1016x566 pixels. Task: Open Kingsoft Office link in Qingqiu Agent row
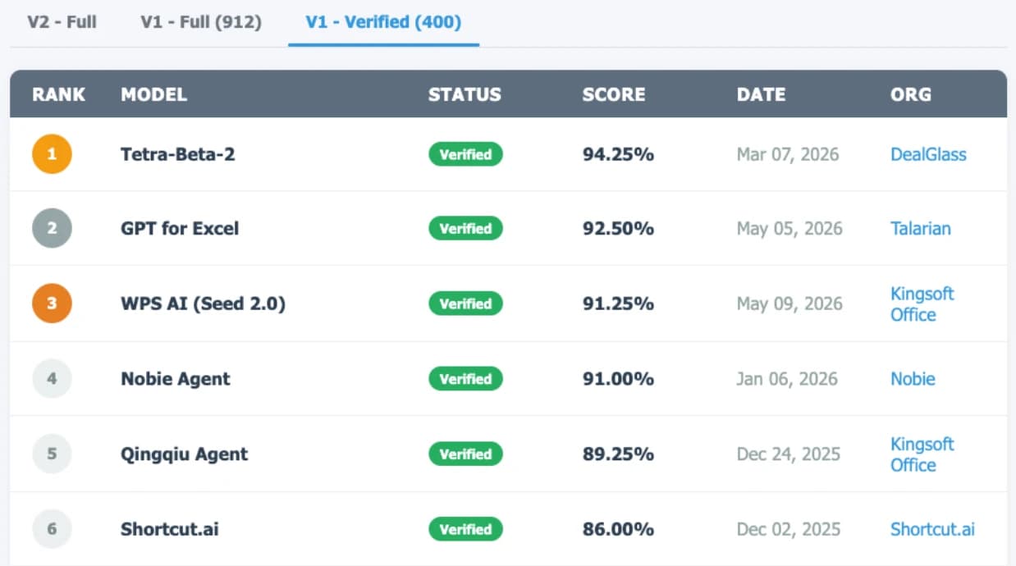click(922, 454)
